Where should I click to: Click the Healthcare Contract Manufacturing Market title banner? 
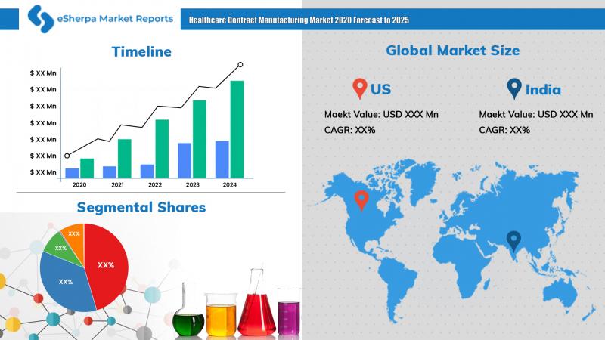(392, 20)
